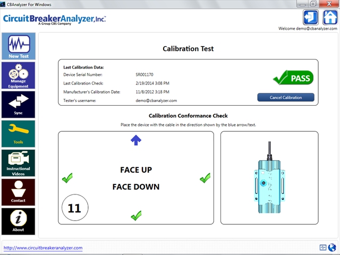Image resolution: width=340 pixels, height=255 pixels.
Task: Open the Tools wrench tile
Action: point(19,134)
